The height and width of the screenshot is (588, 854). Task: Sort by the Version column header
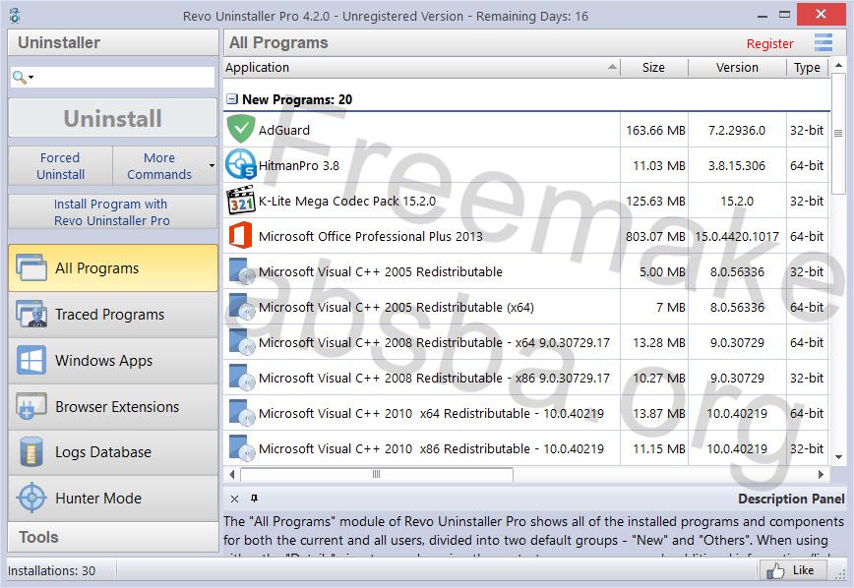coord(737,68)
